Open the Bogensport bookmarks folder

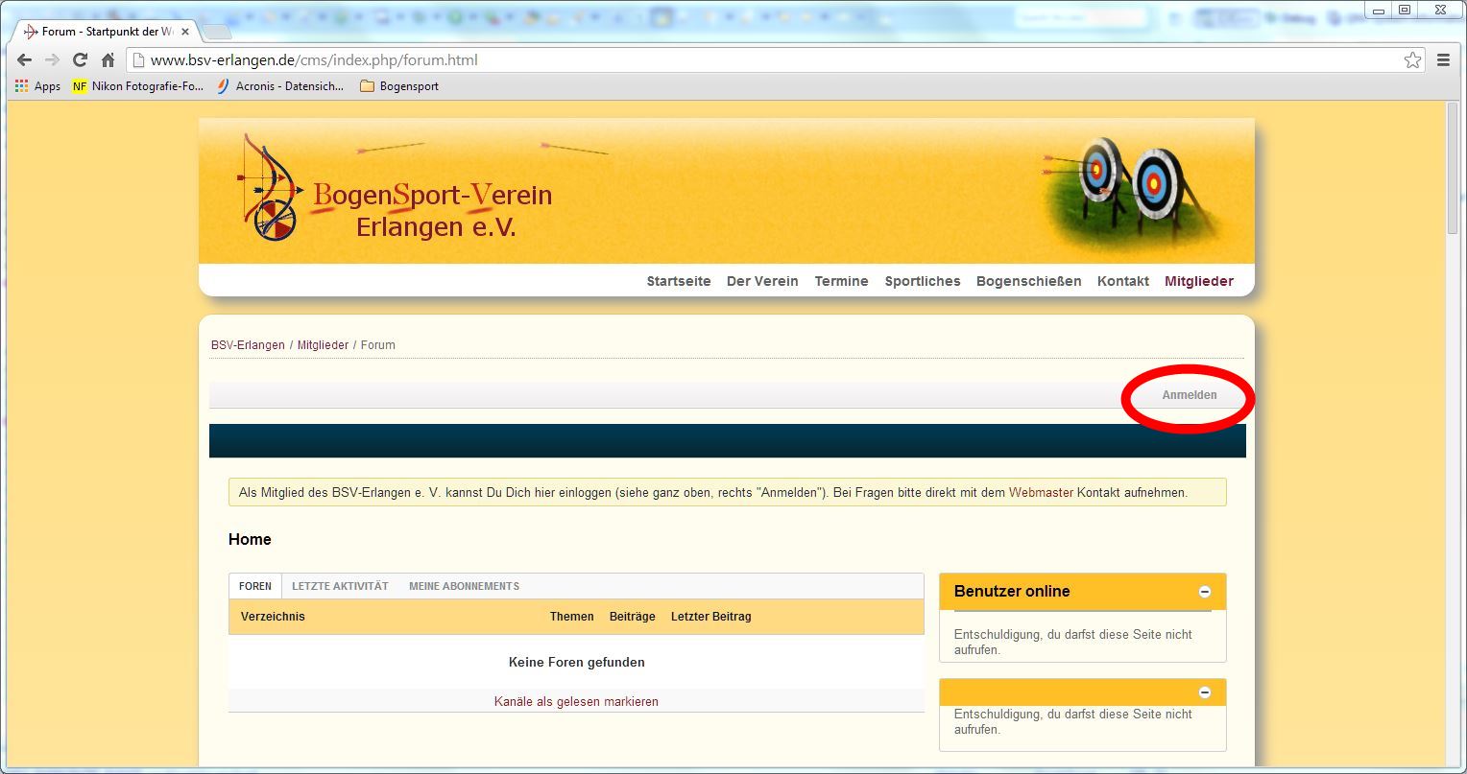(x=399, y=86)
